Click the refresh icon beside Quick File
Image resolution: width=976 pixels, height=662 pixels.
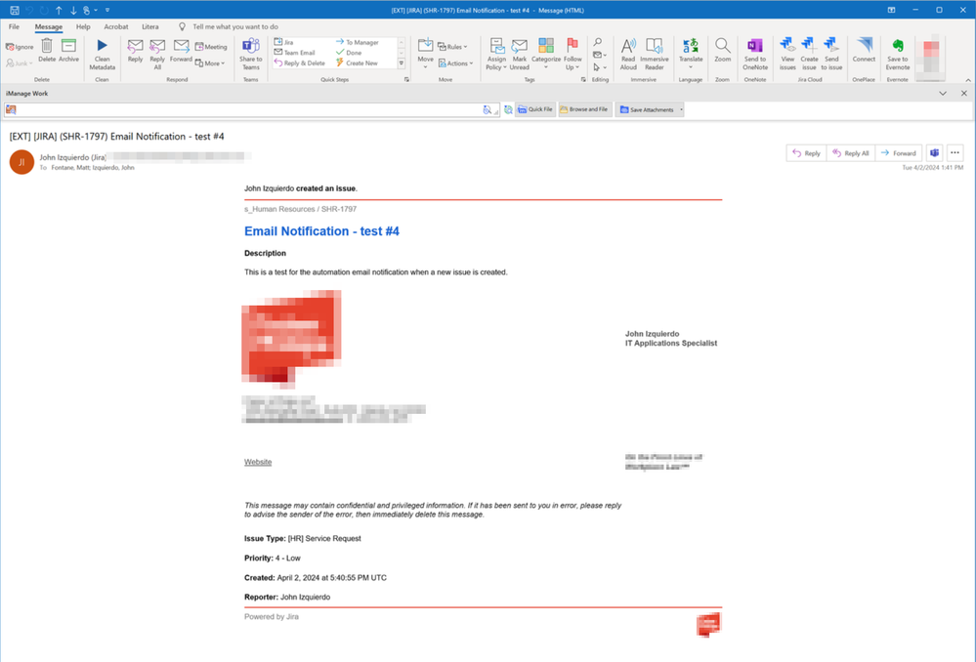[509, 110]
